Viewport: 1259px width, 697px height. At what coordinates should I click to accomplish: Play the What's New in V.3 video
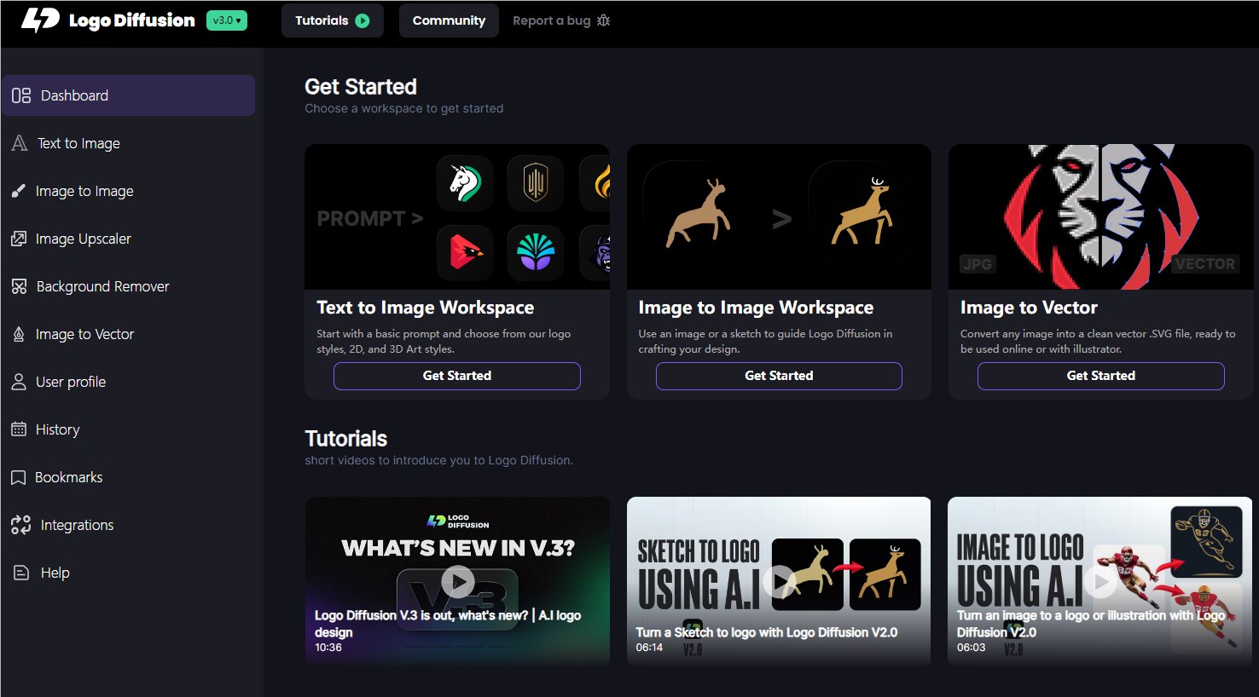pyautogui.click(x=458, y=581)
